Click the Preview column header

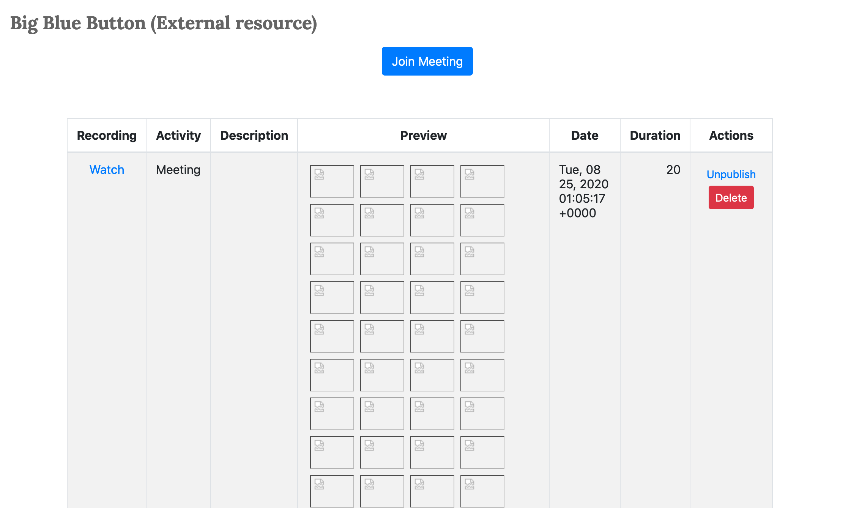tap(423, 135)
